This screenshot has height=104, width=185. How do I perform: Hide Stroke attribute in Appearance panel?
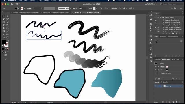[156, 67]
